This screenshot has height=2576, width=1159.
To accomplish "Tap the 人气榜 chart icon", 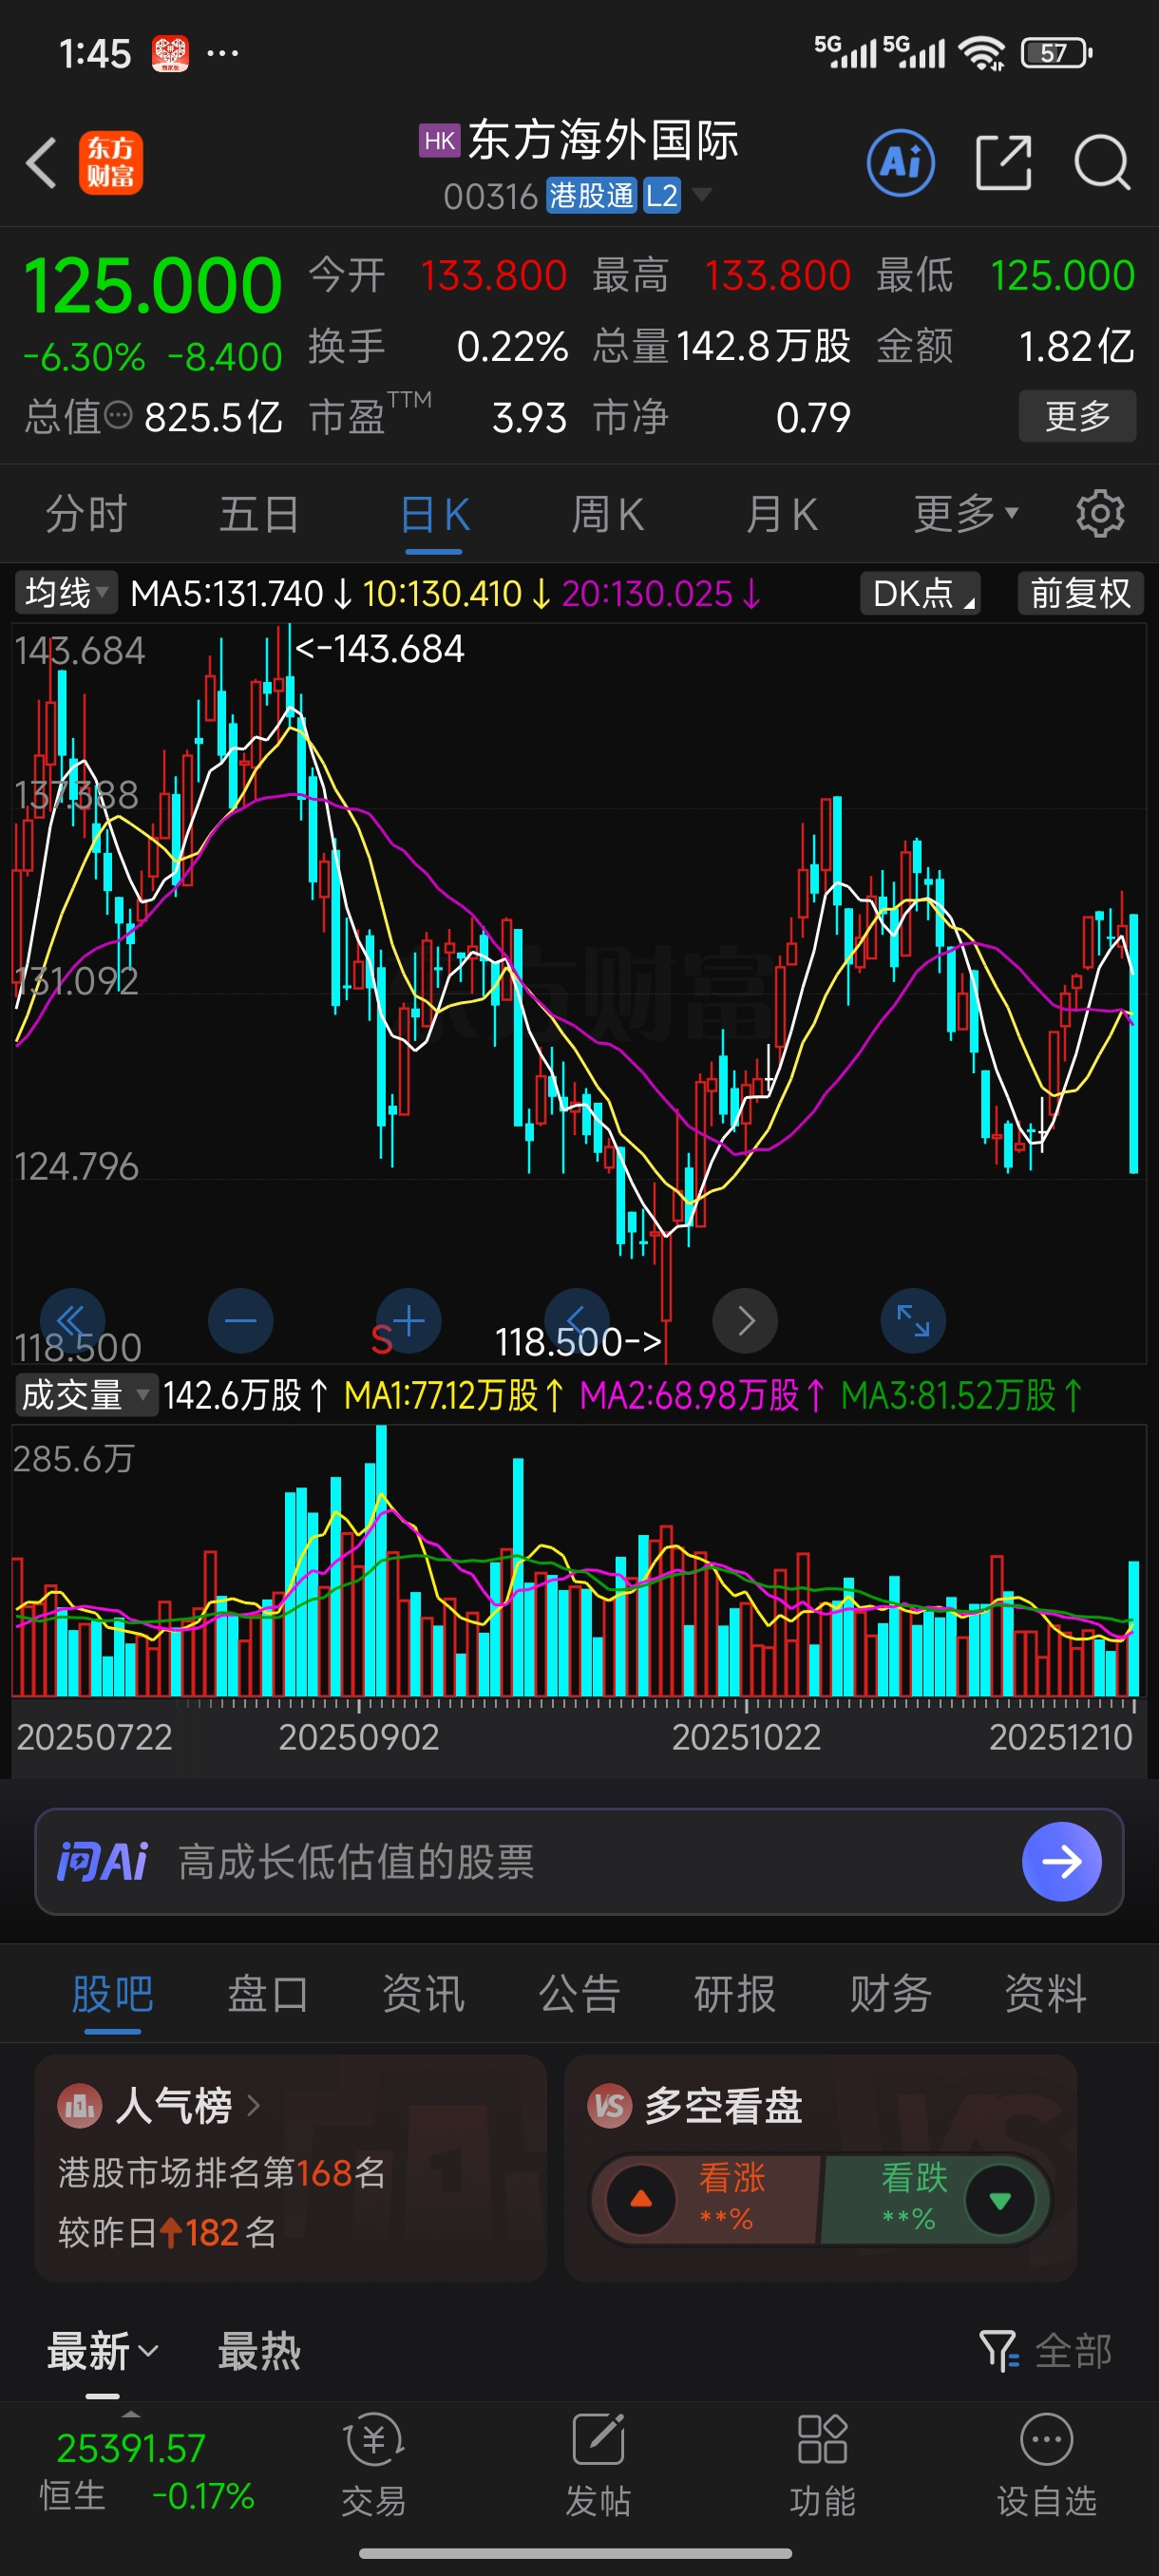I will 79,2106.
